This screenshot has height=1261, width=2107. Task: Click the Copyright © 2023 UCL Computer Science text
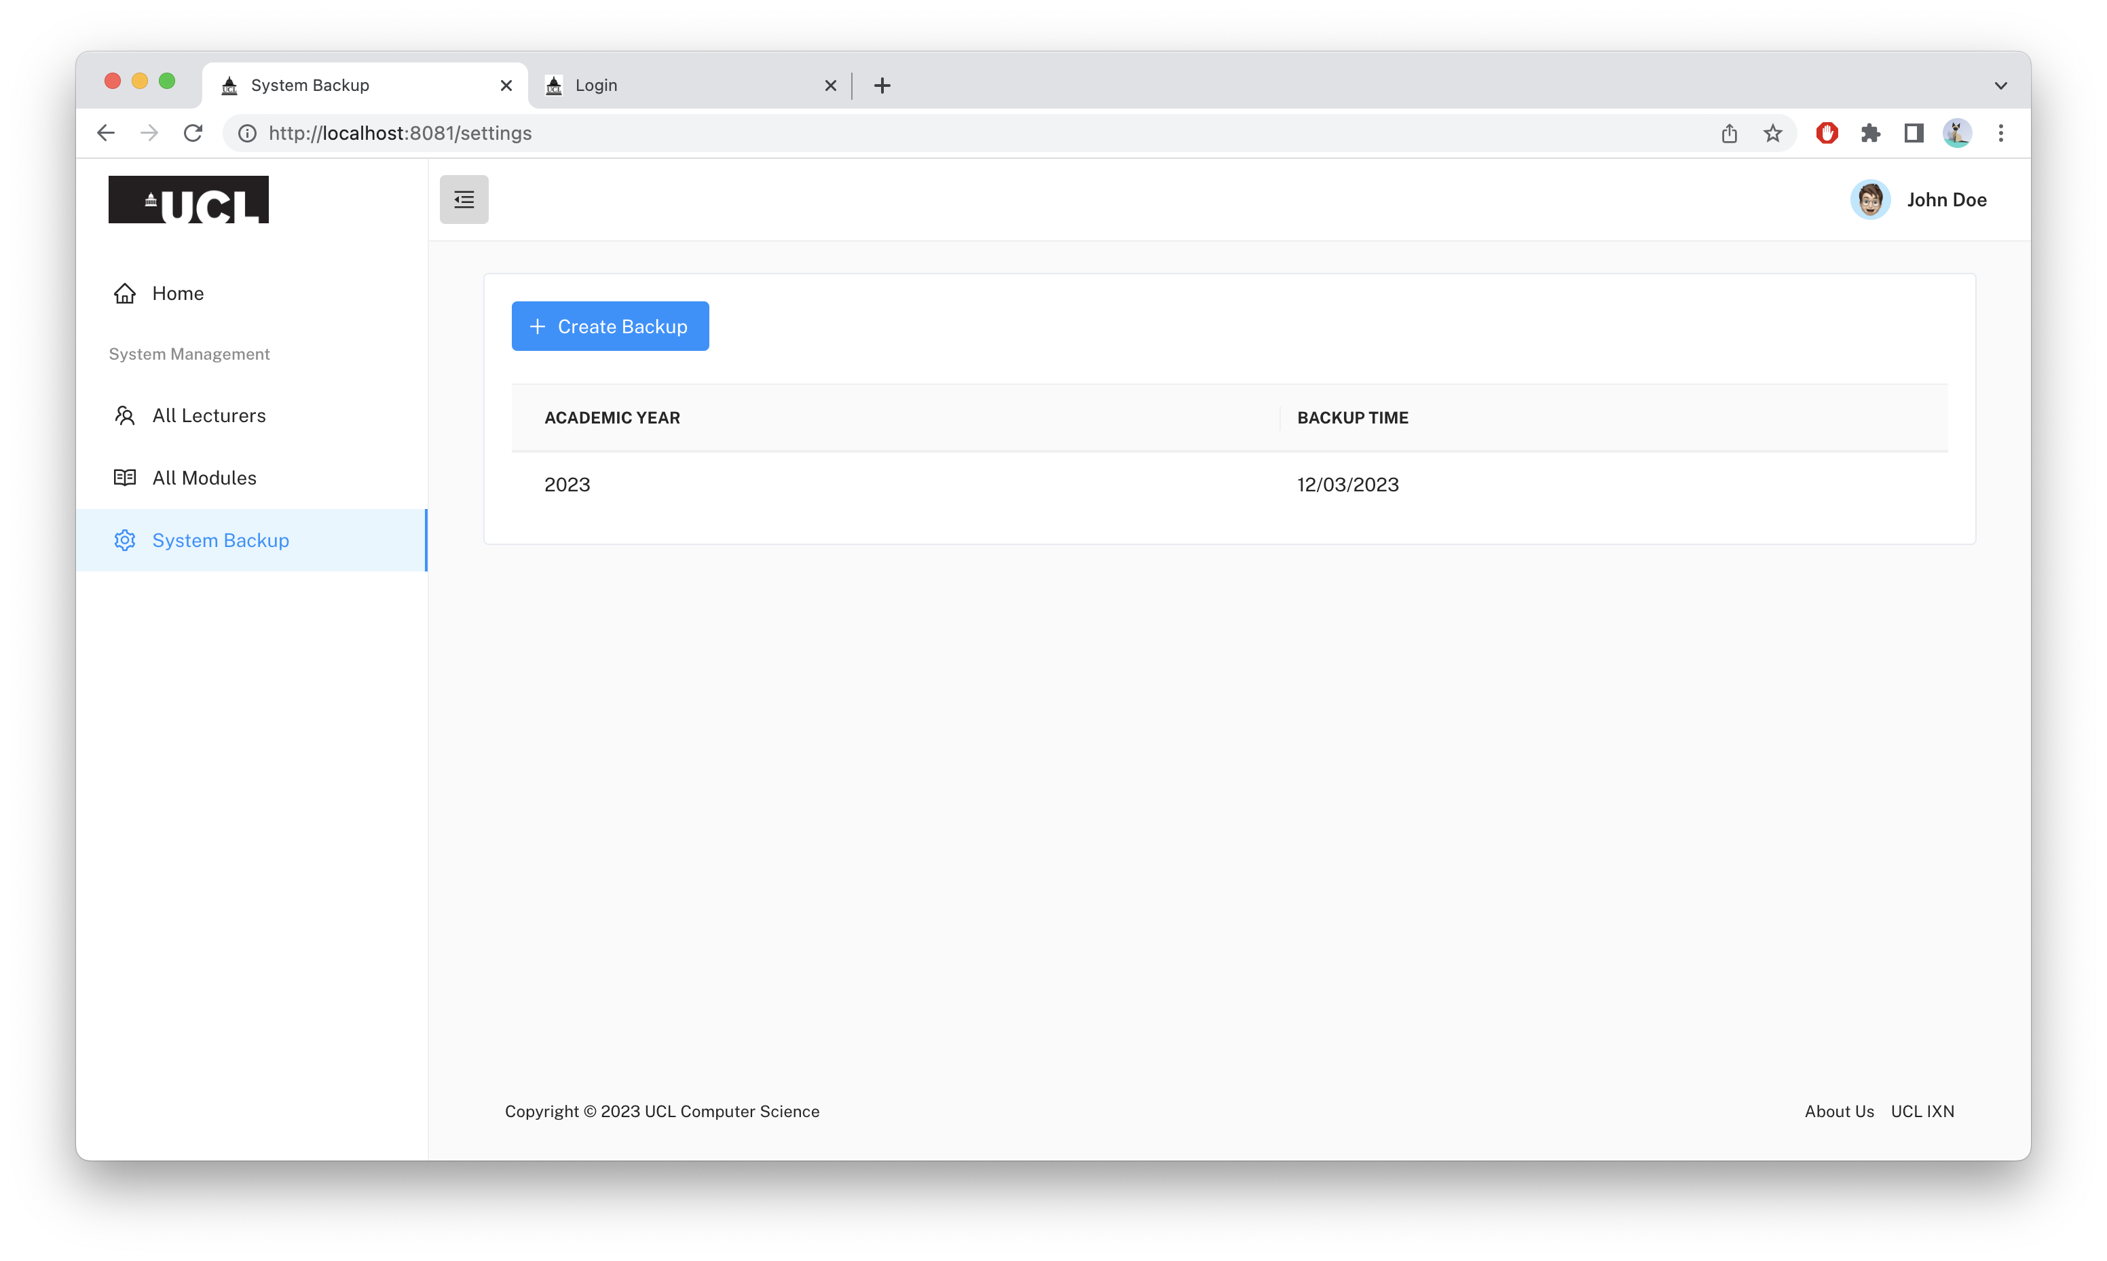tap(662, 1112)
